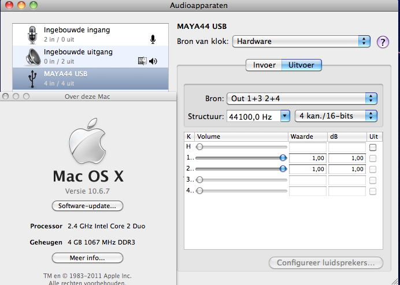
Task: Open help with the purple question mark
Action: click(x=383, y=42)
